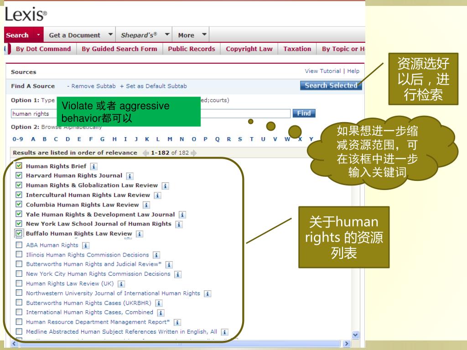Uncheck Human Rights & Globalization Law Review
This screenshot has width=467, height=350.
click(x=19, y=185)
